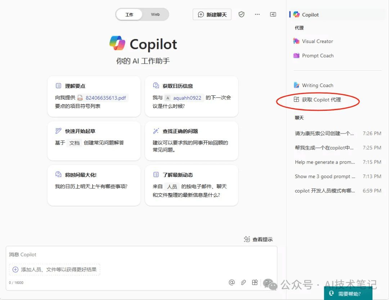Click the Copilot icon in sidebar
Viewport: 389px width, 300px height.
296,14
